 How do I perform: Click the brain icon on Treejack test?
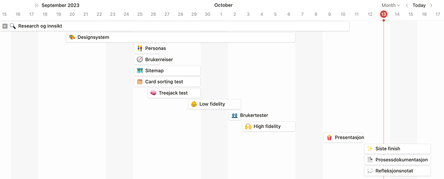153,93
